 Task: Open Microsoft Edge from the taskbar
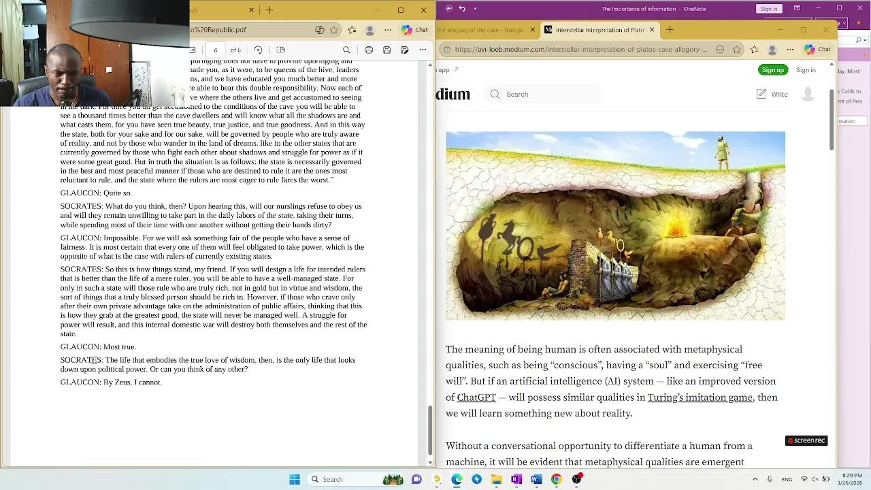point(457,479)
